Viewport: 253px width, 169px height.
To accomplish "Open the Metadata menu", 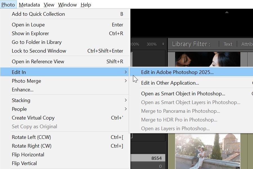I will (29, 4).
